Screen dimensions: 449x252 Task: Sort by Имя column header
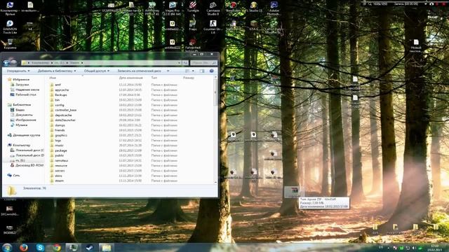click(53, 78)
